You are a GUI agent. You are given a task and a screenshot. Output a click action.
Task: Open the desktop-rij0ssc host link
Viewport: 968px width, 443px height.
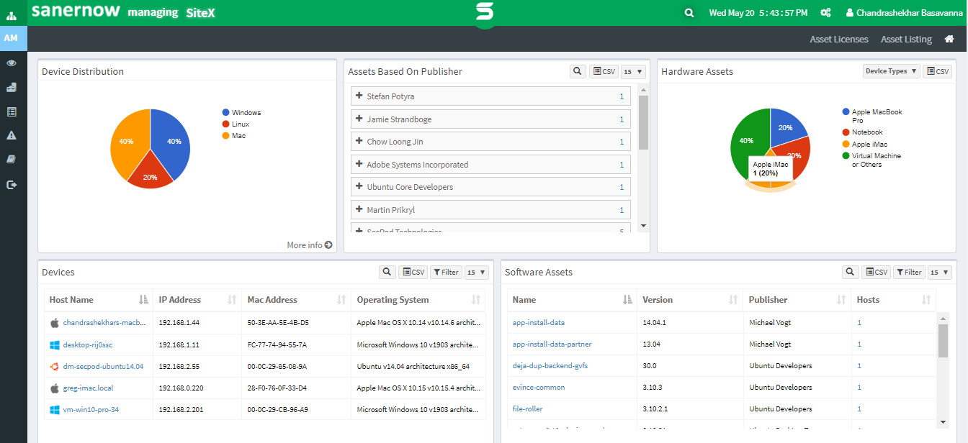coord(87,344)
